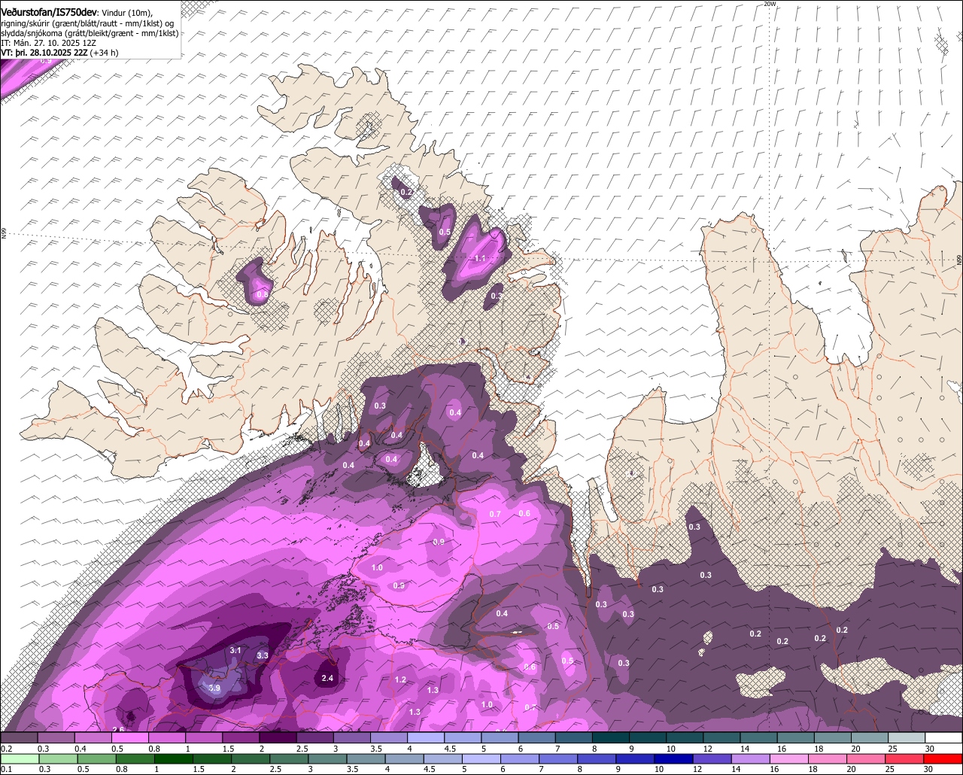Click the 20W longitude label
The height and width of the screenshot is (775, 963).
(769, 4)
